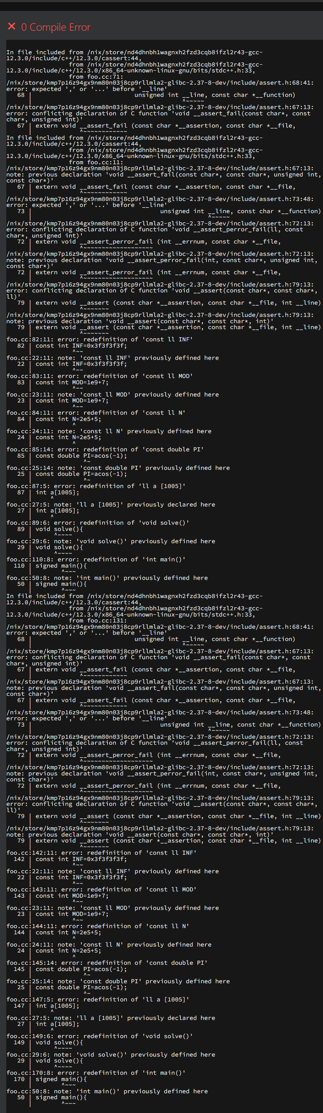Click the foo.cc:85:14 redefinition of PI error
This screenshot has height=1113, width=323.
pos(105,449)
